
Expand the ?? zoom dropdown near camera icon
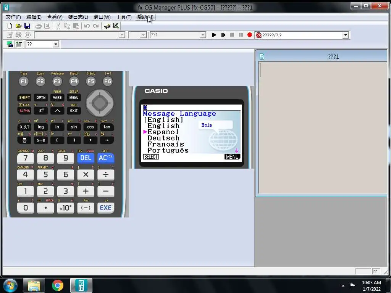[x=56, y=44]
